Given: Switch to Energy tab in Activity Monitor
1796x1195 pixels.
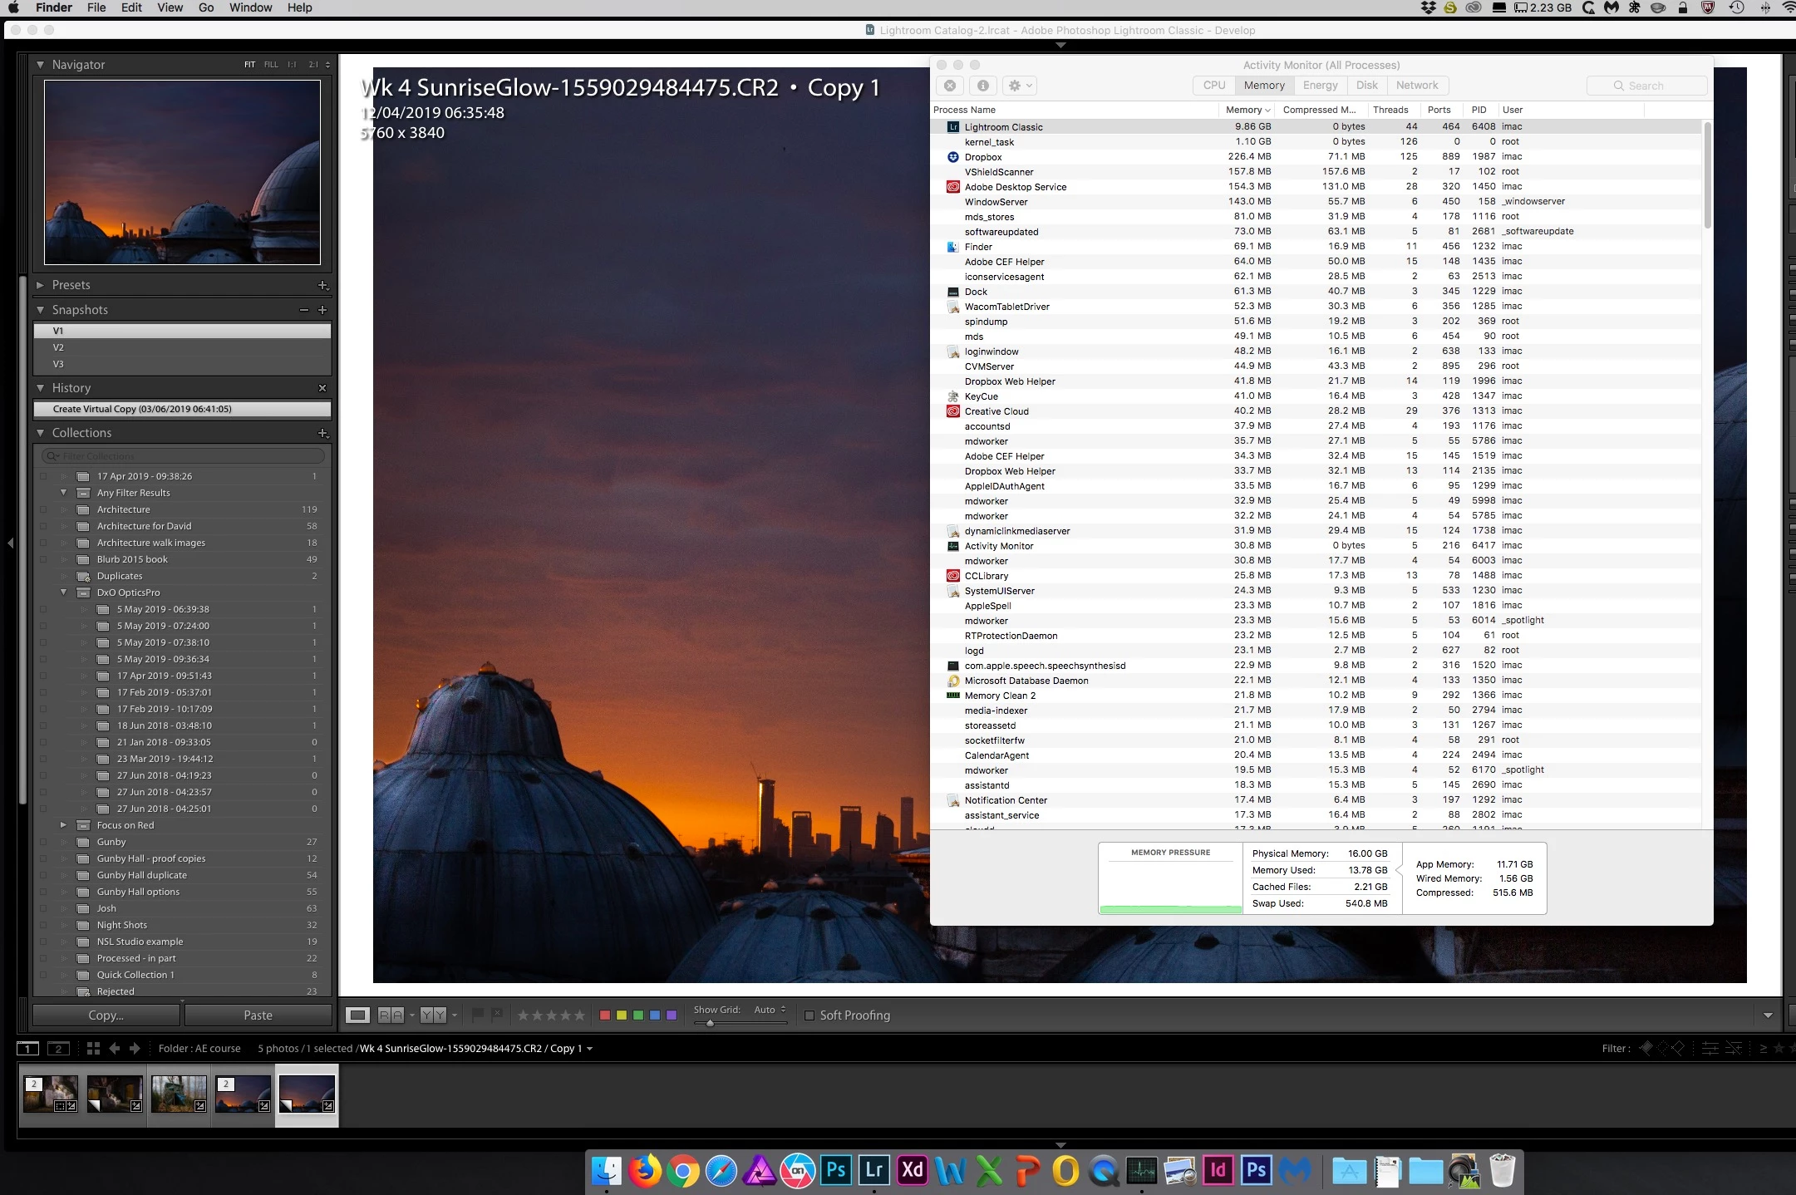Looking at the screenshot, I should (1320, 86).
